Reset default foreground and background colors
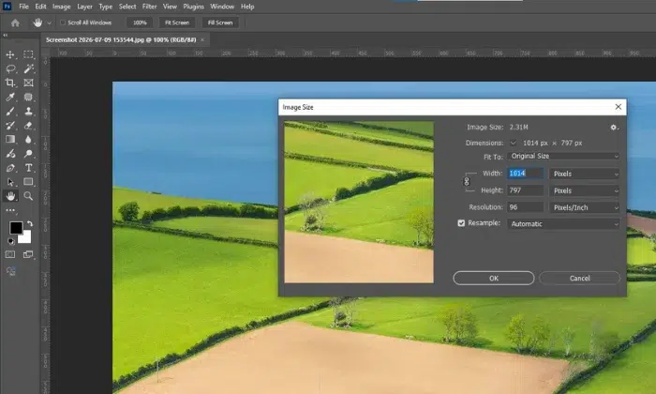This screenshot has width=656, height=394. (11, 241)
